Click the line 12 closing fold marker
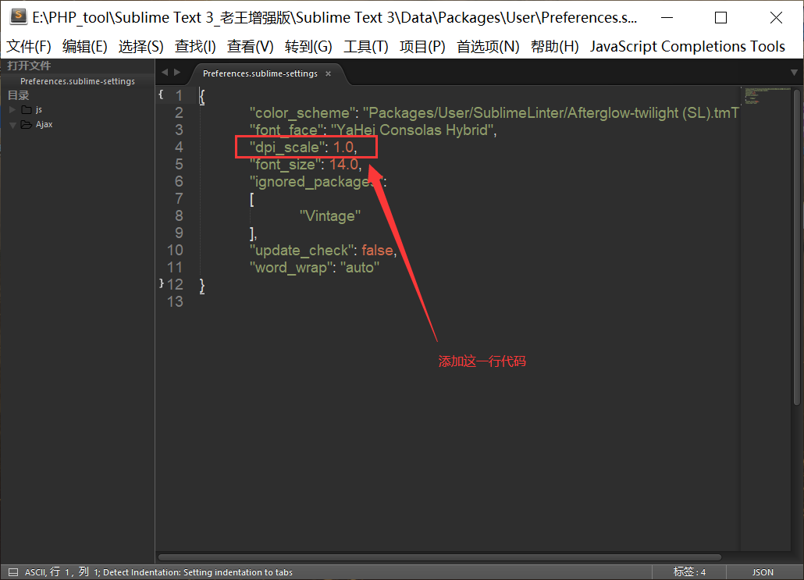This screenshot has height=580, width=804. click(x=161, y=283)
